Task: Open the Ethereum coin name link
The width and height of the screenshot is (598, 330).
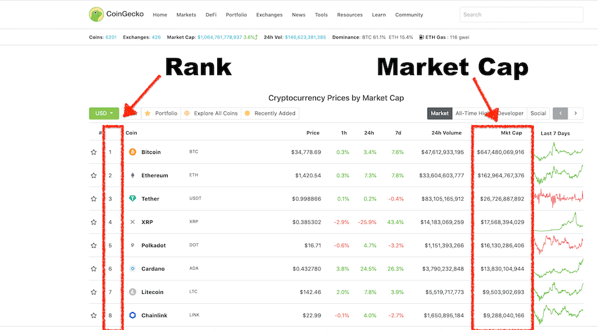Action: [154, 175]
